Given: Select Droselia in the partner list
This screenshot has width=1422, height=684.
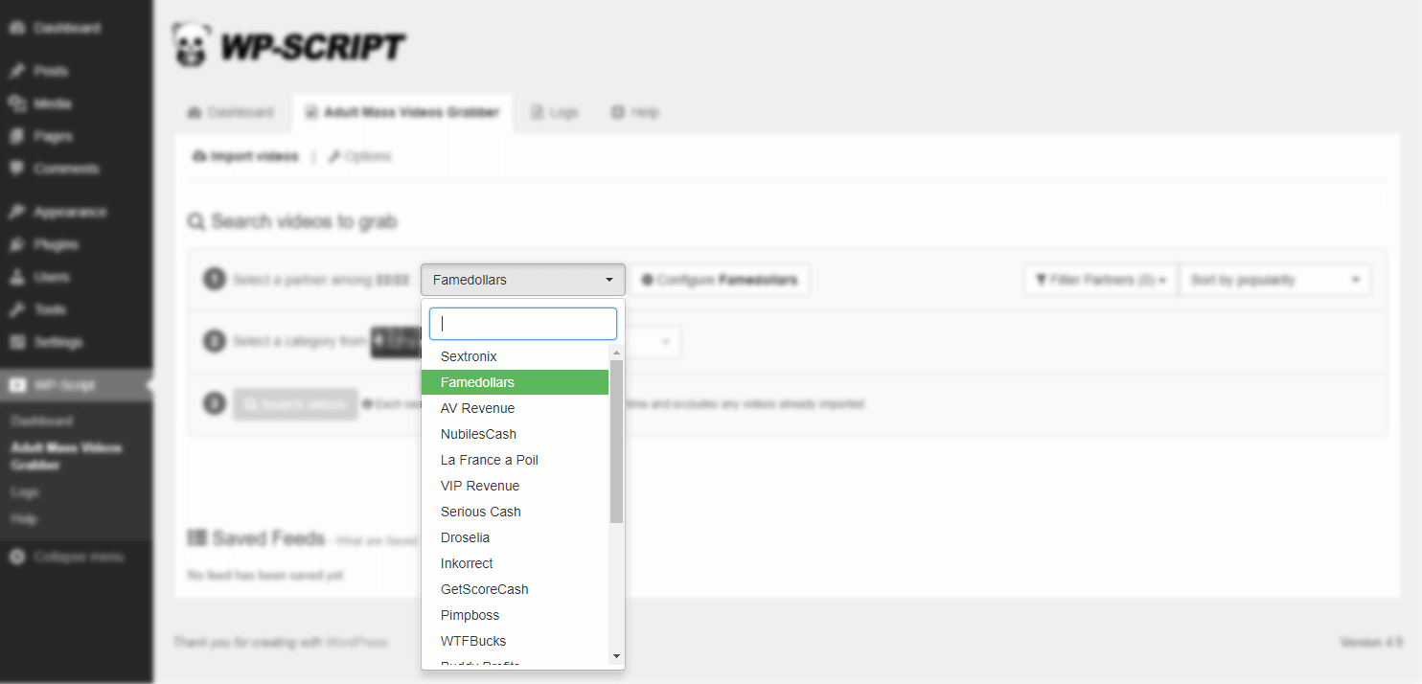Looking at the screenshot, I should point(516,537).
